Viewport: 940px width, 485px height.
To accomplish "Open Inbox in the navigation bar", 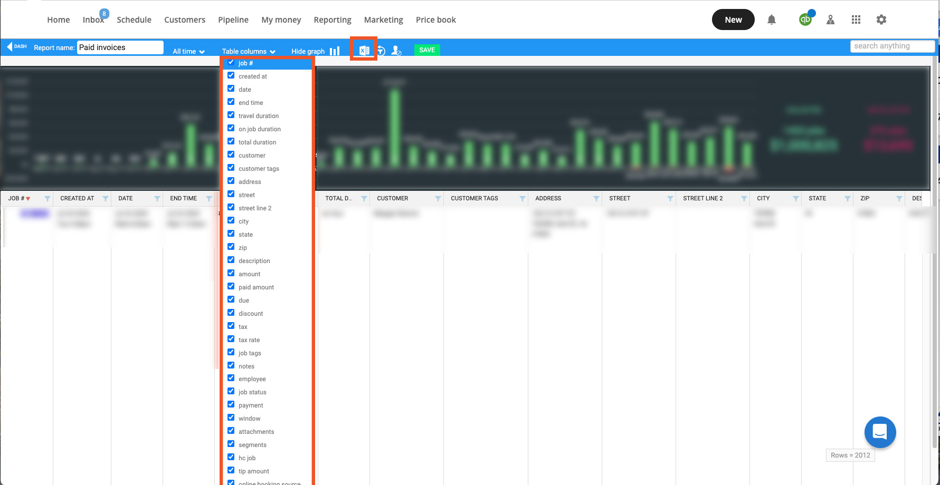I will click(x=93, y=20).
